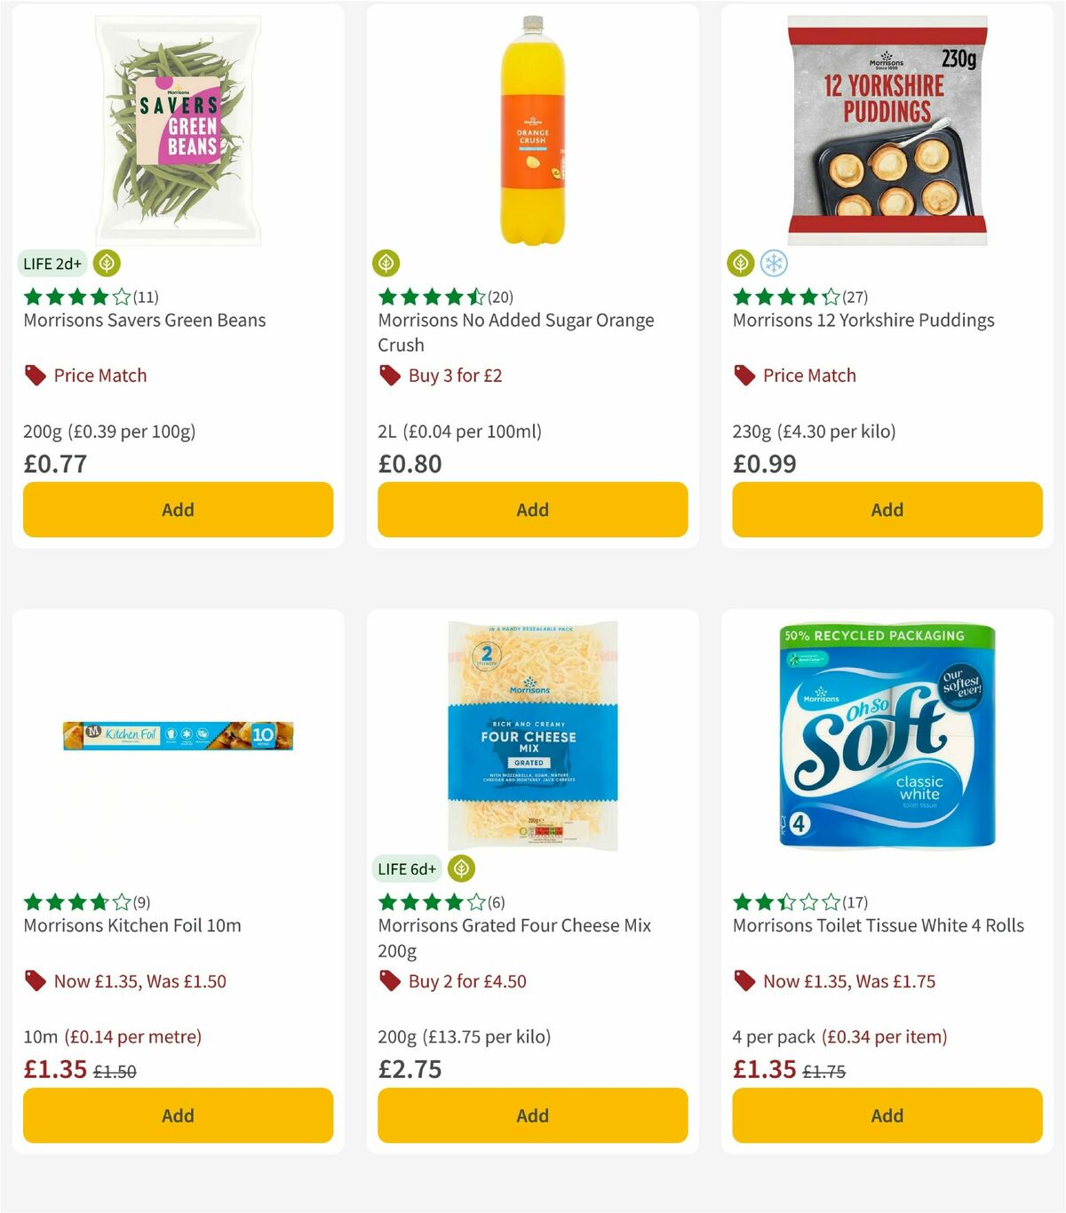This screenshot has width=1066, height=1213.
Task: Click the red tag icon beside Price Match on Green Beans
Action: [x=34, y=375]
